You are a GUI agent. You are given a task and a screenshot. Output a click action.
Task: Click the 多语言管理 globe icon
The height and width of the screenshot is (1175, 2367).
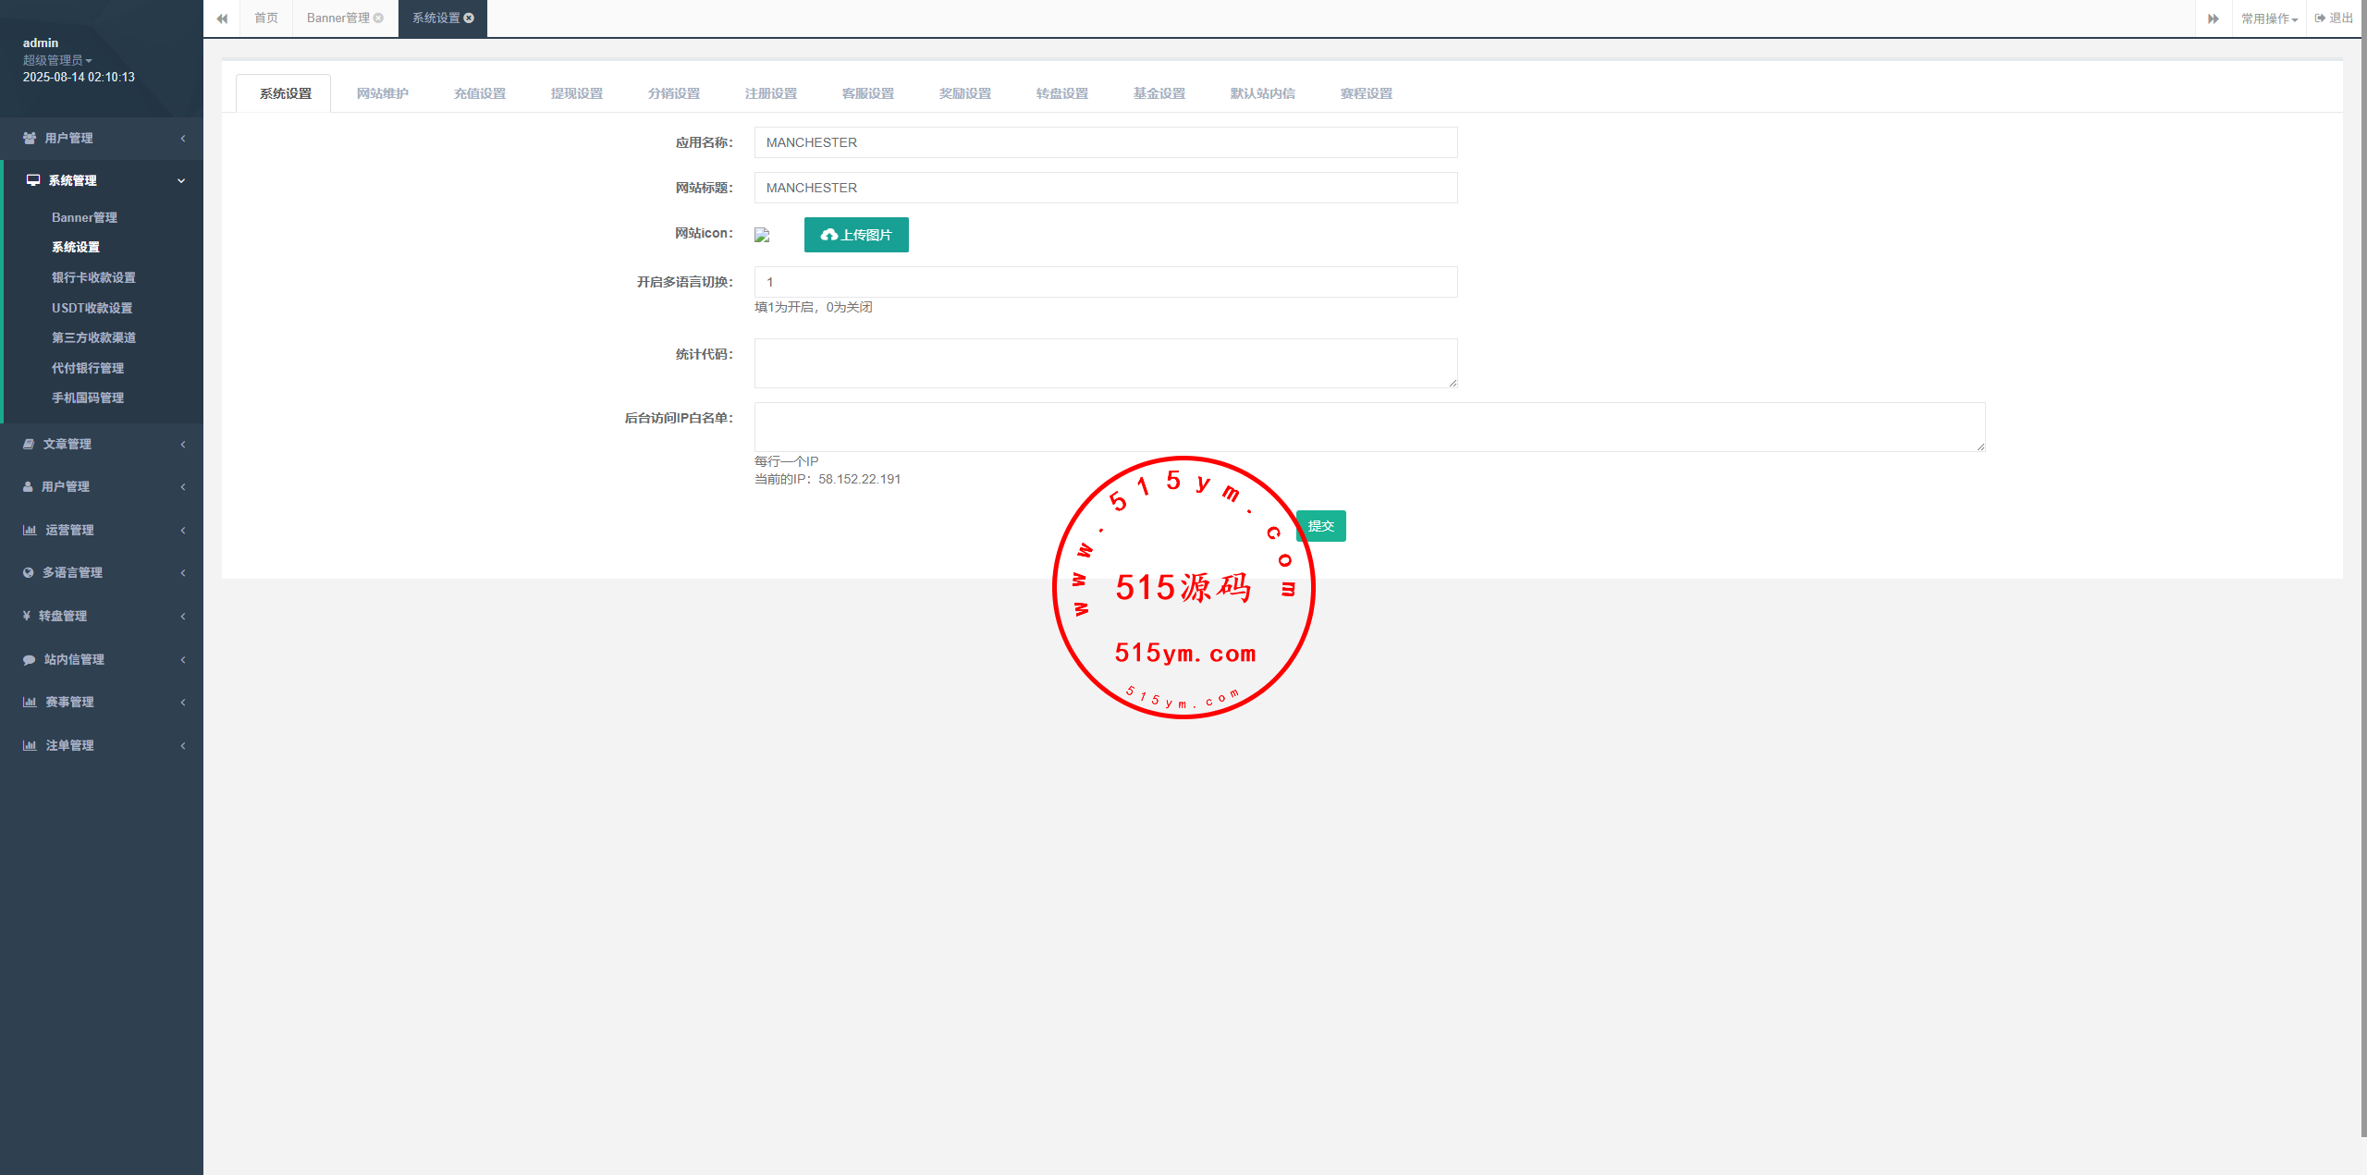pos(29,573)
